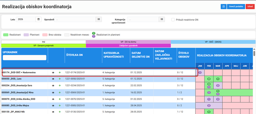The image size is (256, 114).
Task: Click the planned badge 2 in MAR for Anastazija Sara
Action: pyautogui.click(x=218, y=86)
